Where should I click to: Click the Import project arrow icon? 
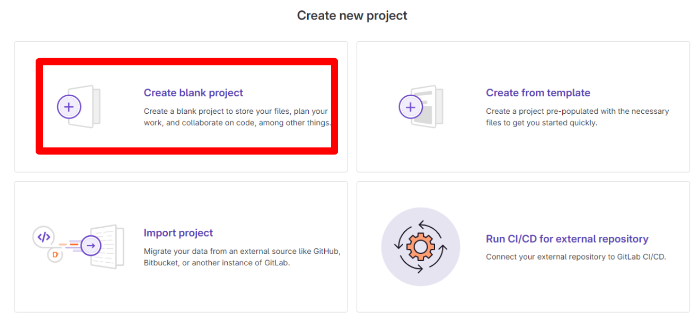click(91, 246)
